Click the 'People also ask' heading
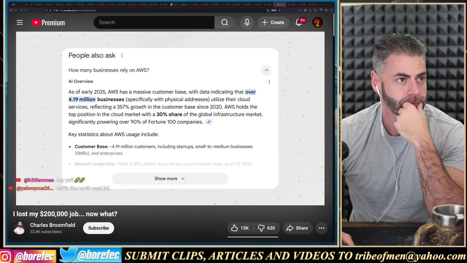The height and width of the screenshot is (263, 467). click(92, 55)
